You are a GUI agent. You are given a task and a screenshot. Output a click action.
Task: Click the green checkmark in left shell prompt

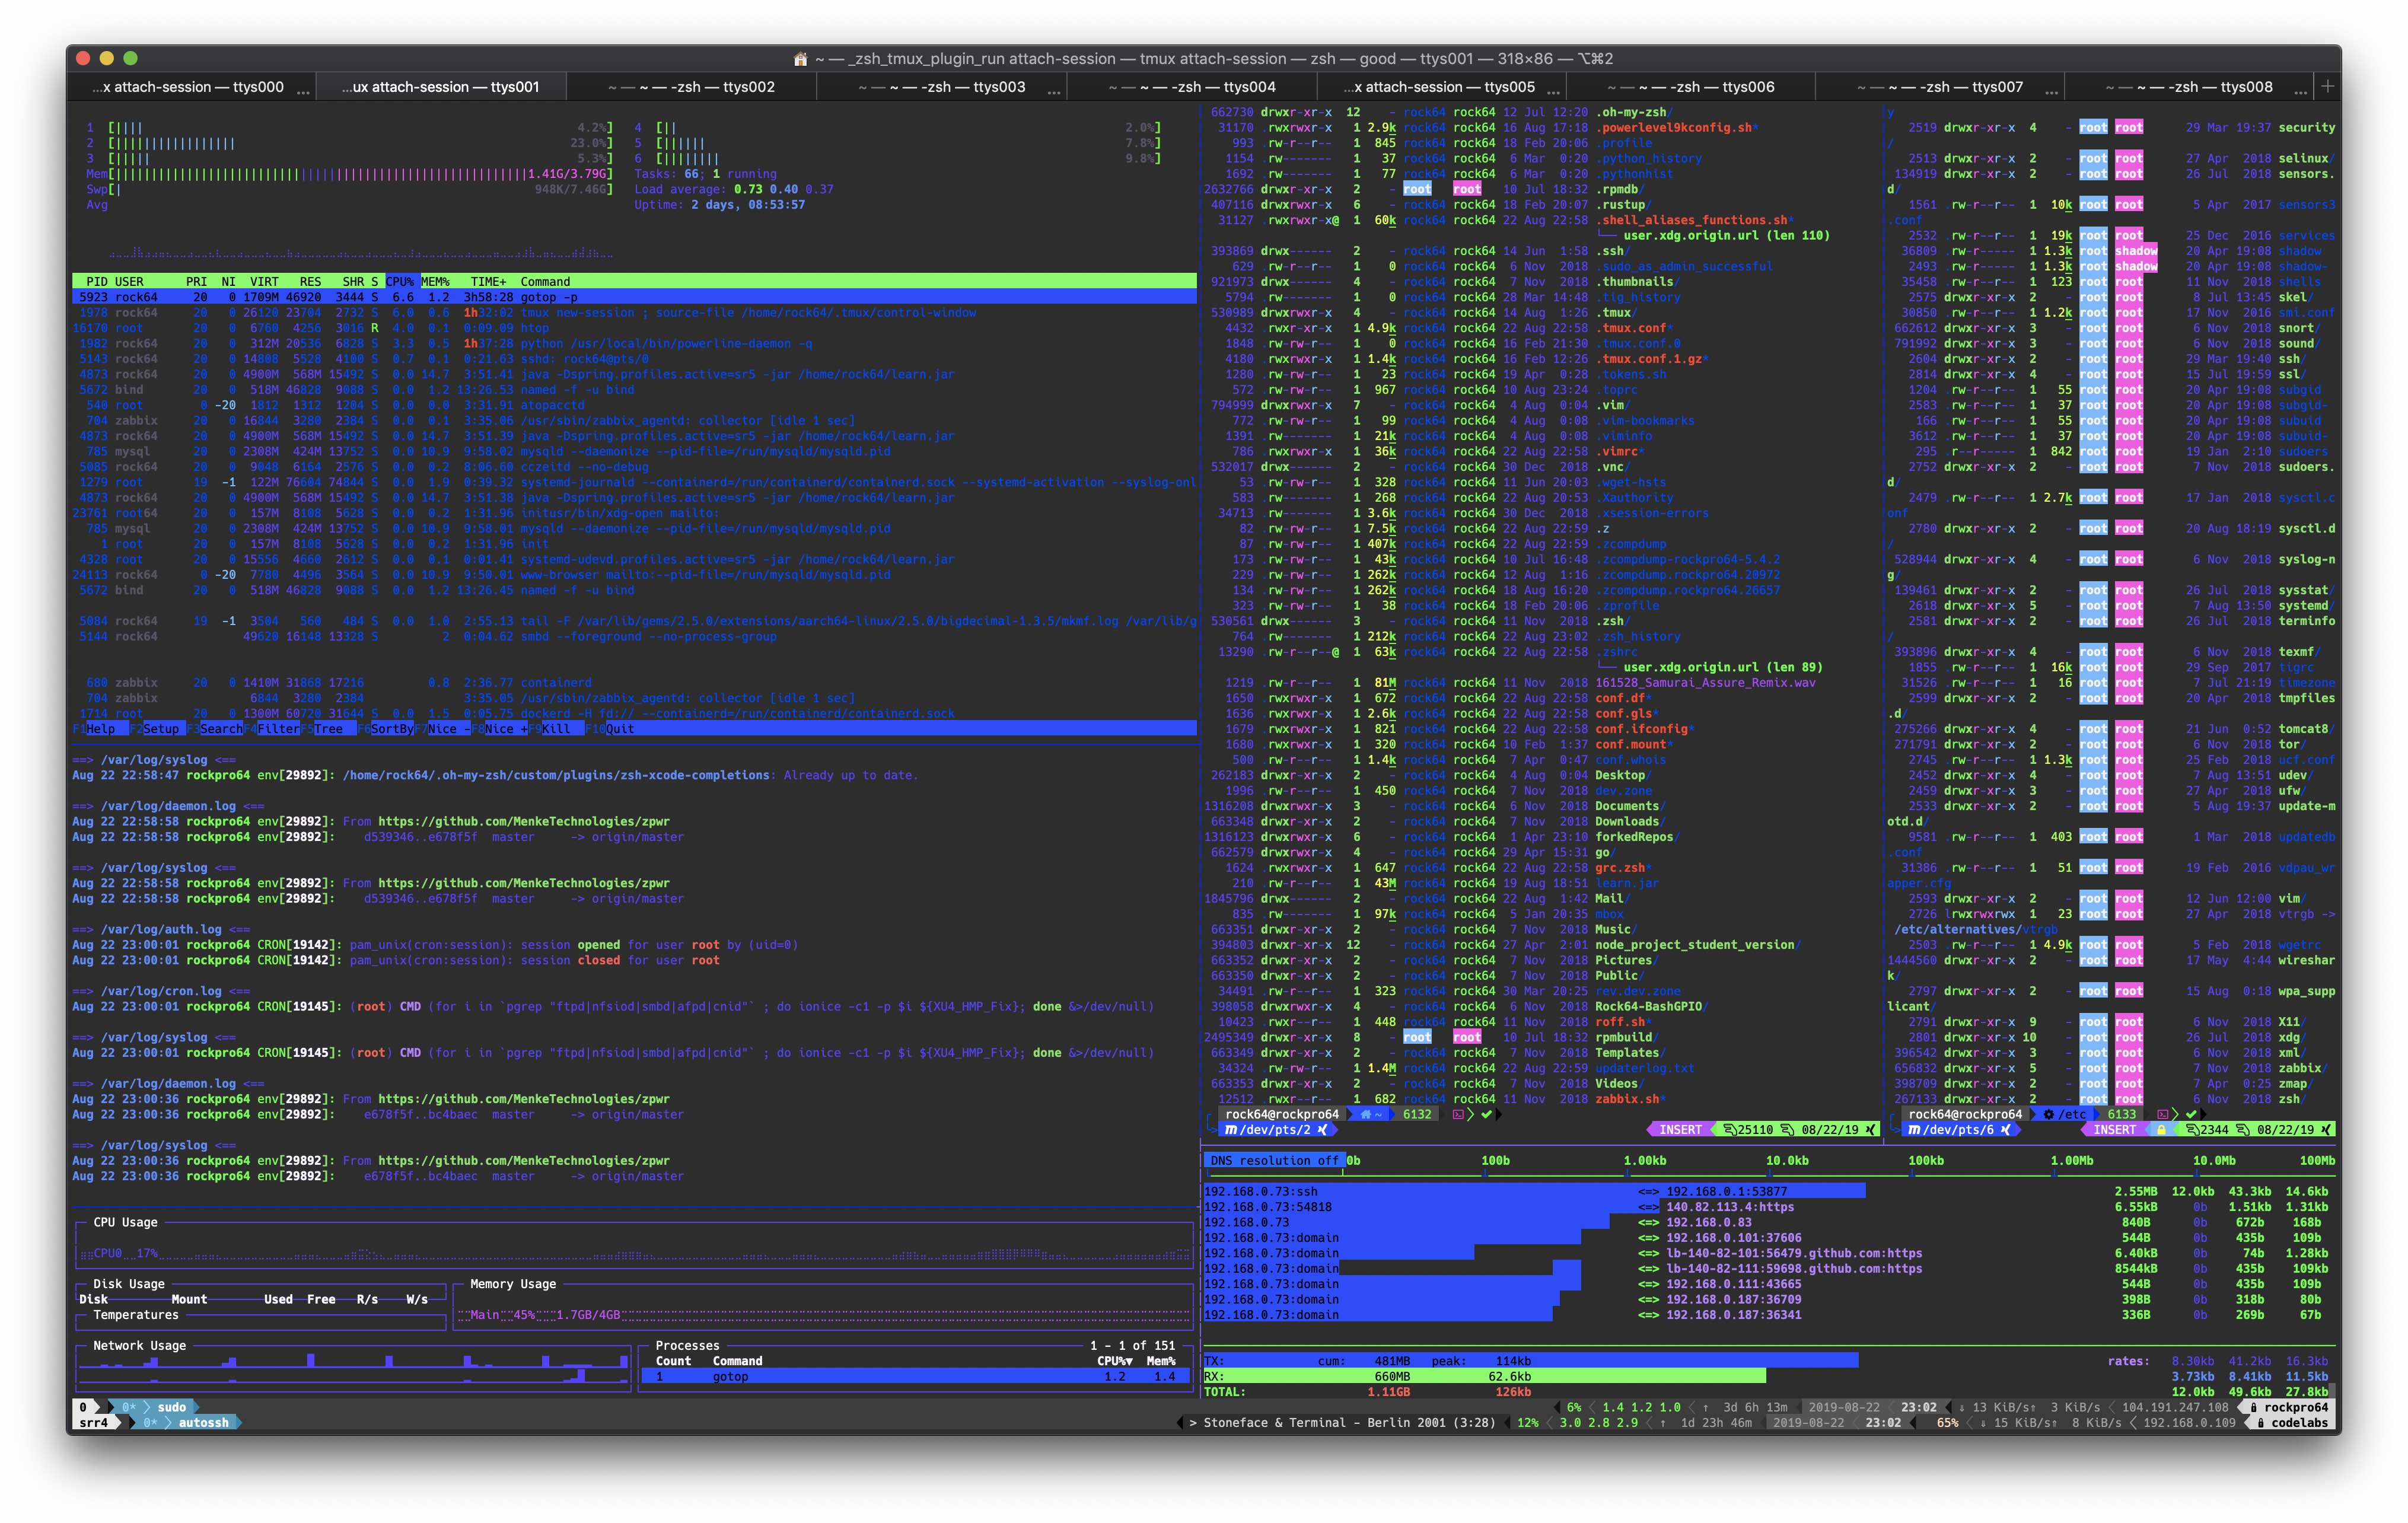point(1486,1114)
